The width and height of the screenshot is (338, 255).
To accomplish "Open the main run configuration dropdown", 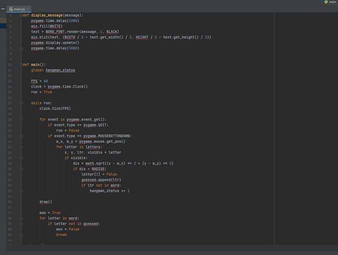I will [331, 2].
